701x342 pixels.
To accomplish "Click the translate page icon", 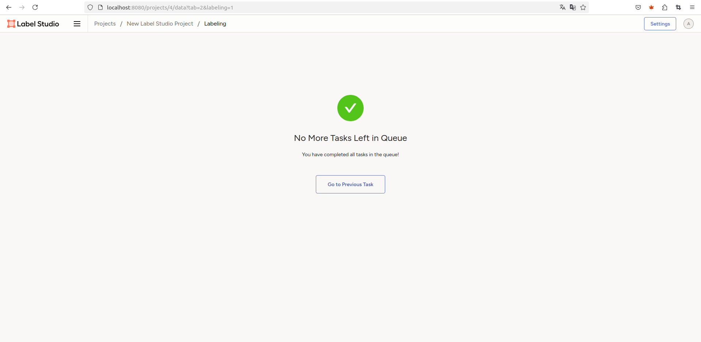I will coord(562,7).
